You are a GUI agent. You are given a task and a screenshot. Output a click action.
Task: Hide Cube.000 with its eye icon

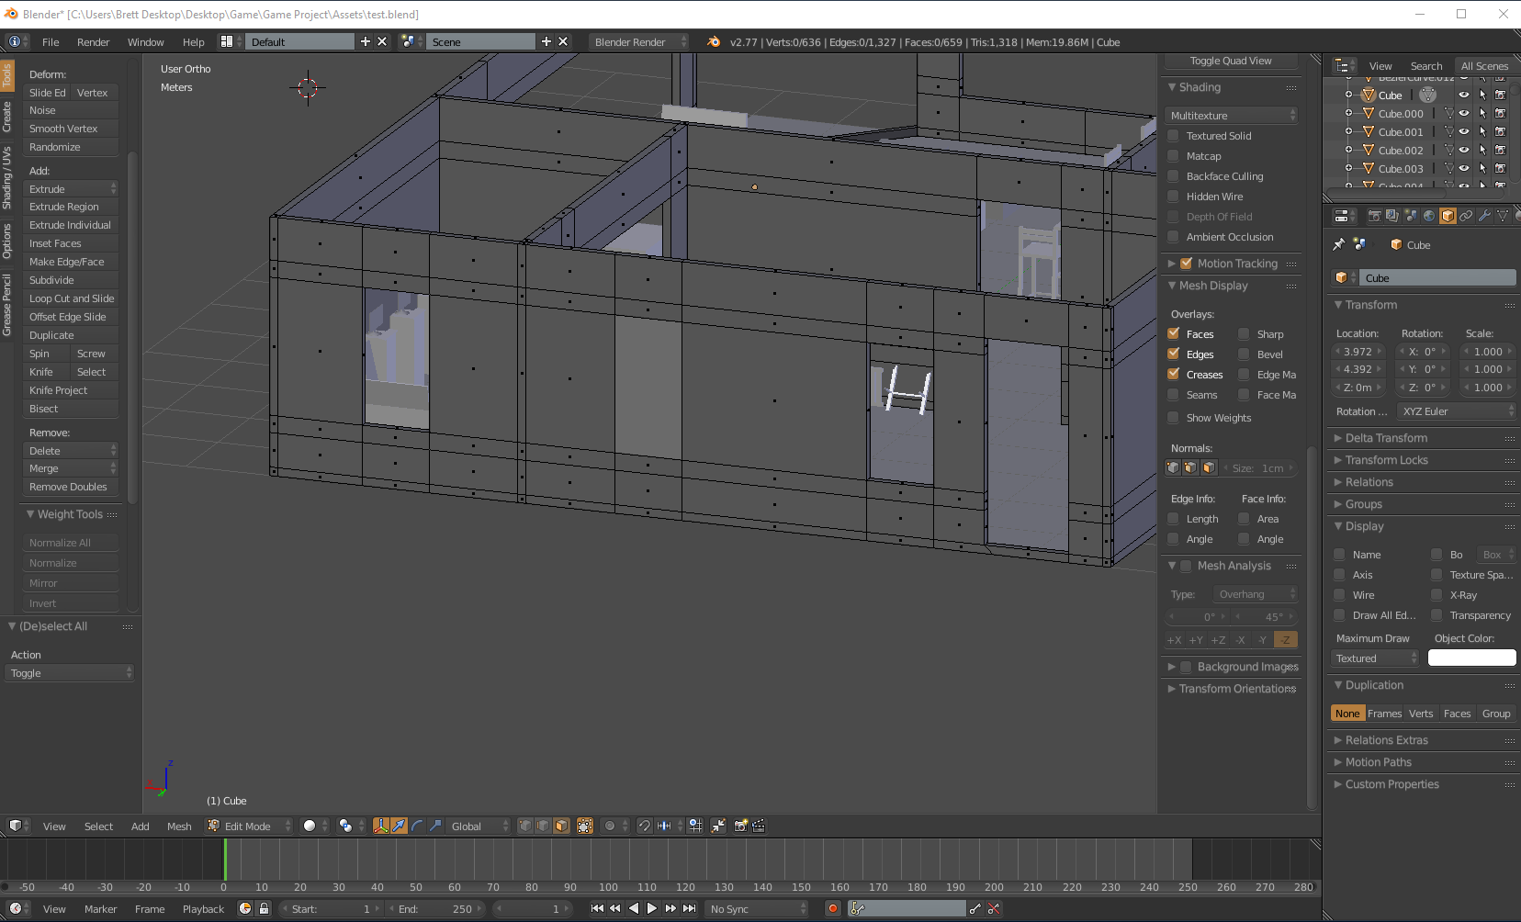[x=1464, y=114]
